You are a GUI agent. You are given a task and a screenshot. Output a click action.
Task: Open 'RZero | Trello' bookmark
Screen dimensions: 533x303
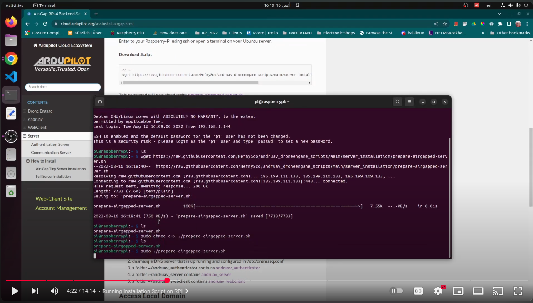coord(262,33)
